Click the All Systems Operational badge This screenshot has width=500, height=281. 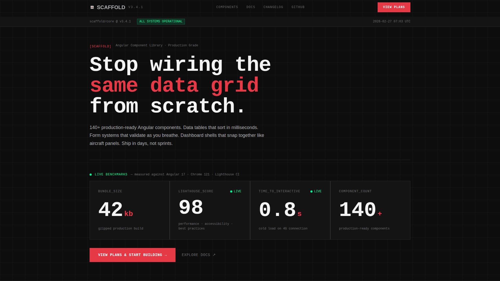pos(161,21)
